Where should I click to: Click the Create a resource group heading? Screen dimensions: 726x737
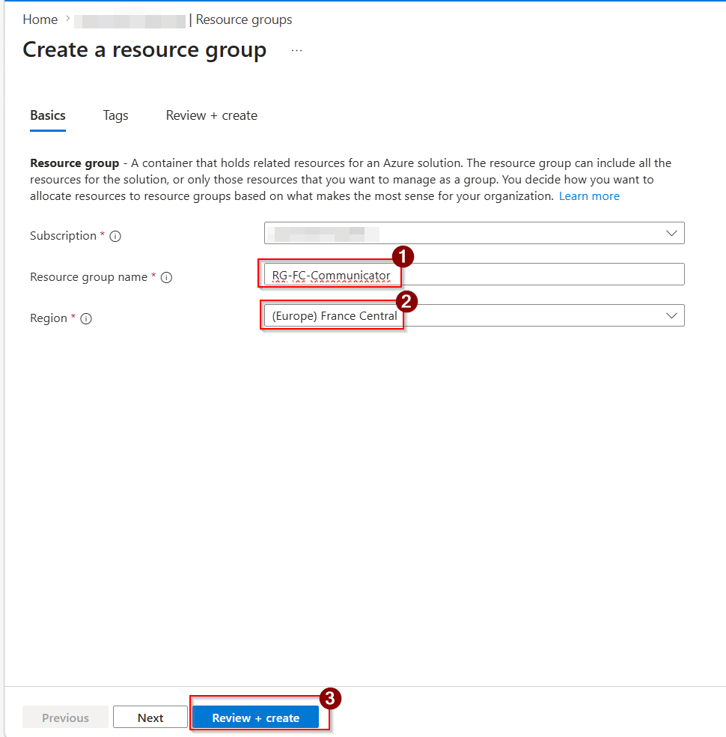144,50
